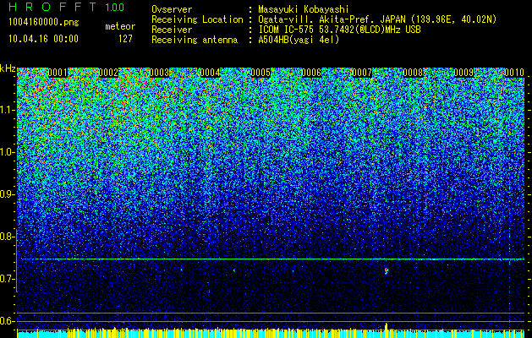The width and height of the screenshot is (532, 338).
Task: Click the Ovserver field label
Action: [x=172, y=9]
